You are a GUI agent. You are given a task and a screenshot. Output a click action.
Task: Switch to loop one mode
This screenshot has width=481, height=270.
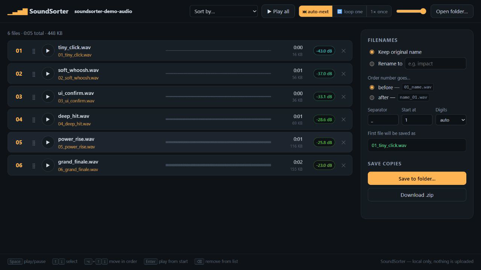[x=350, y=11]
